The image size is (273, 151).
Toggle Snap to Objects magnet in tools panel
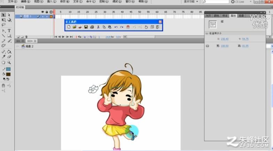coord(3,86)
